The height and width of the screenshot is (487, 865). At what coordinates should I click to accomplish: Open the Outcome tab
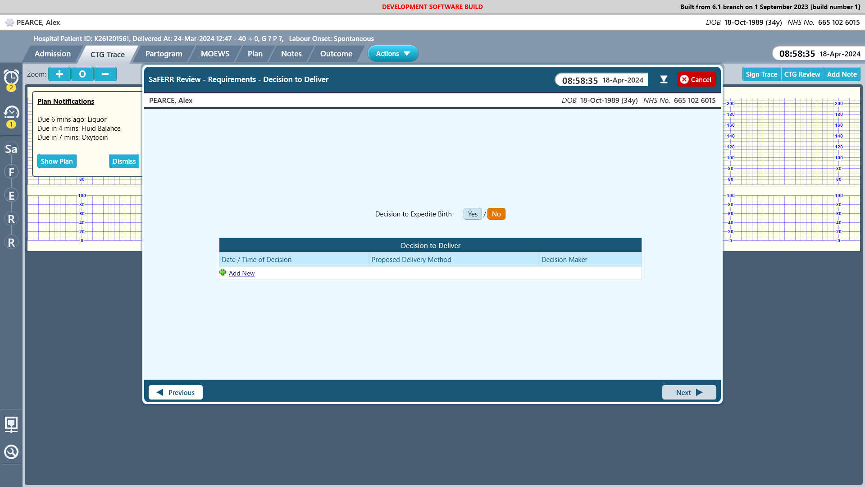click(x=336, y=54)
